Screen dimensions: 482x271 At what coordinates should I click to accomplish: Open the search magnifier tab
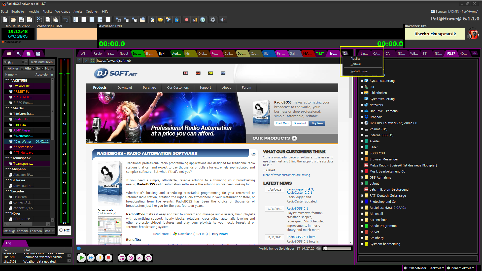18,53
